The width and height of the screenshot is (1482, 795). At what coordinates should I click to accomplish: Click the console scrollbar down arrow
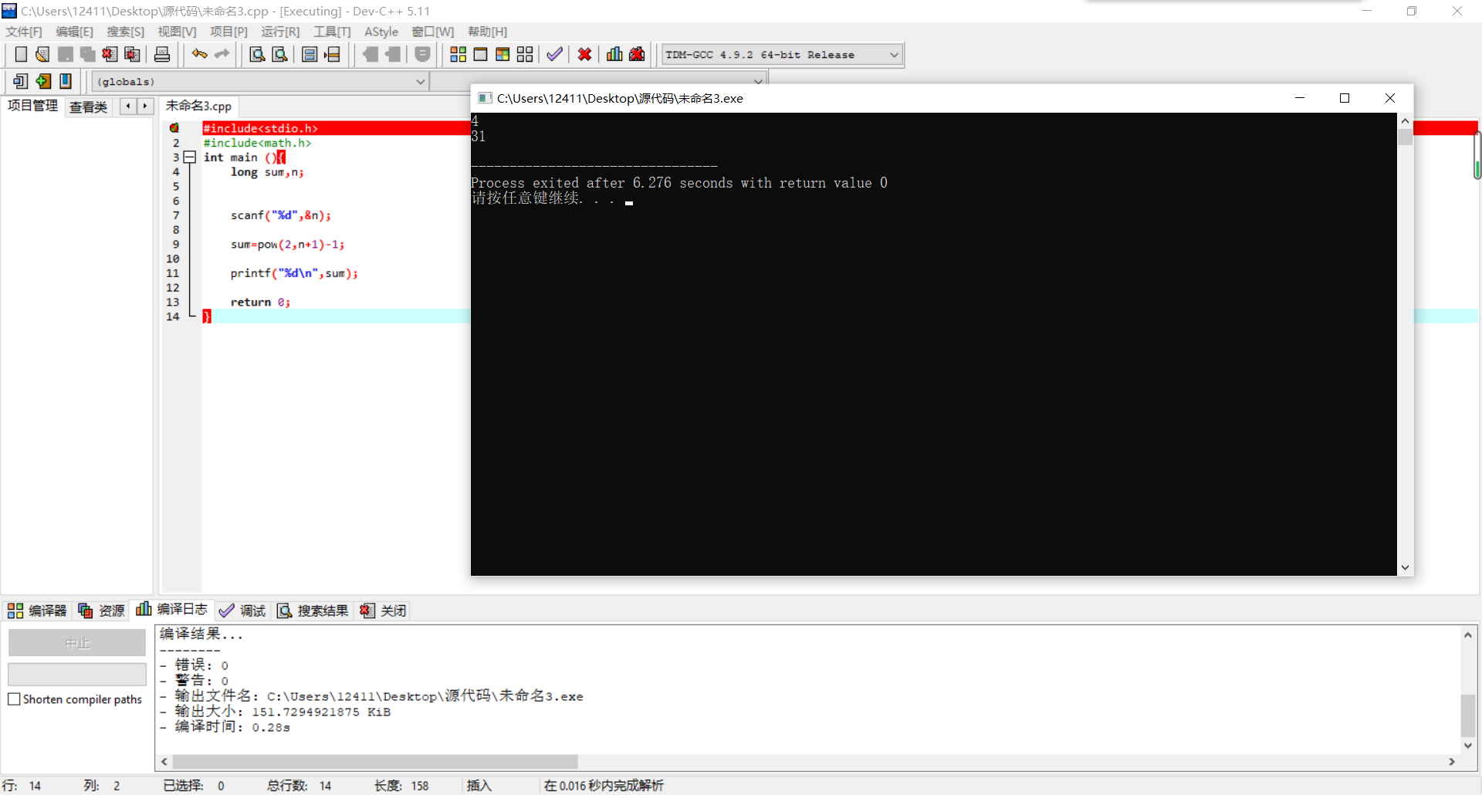tap(1405, 567)
